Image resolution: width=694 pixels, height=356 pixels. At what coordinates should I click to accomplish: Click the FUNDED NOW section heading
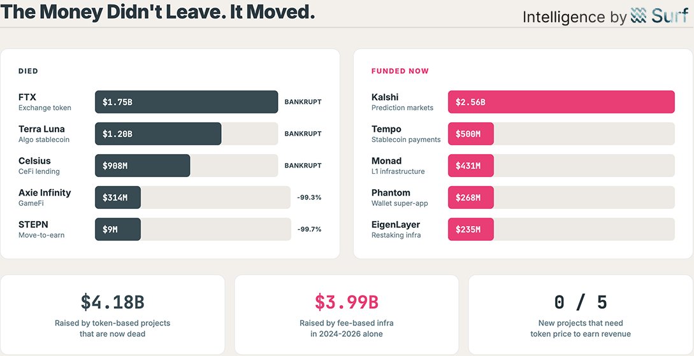pyautogui.click(x=400, y=71)
